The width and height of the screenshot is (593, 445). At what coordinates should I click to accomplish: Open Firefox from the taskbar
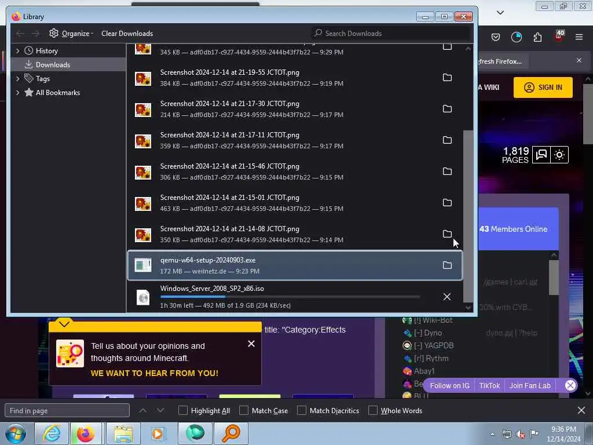pos(86,433)
